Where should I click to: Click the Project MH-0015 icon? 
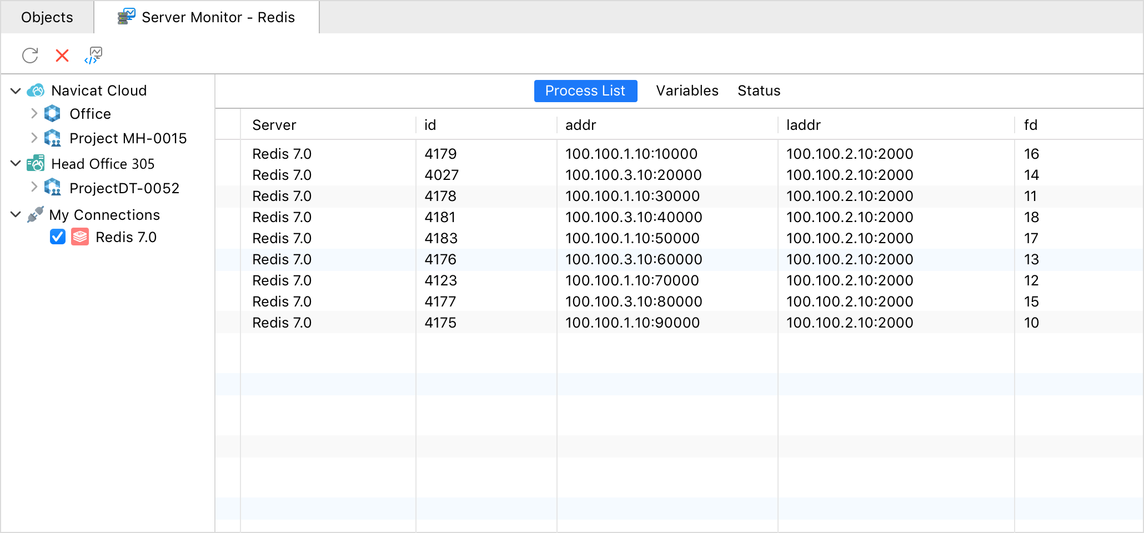53,138
